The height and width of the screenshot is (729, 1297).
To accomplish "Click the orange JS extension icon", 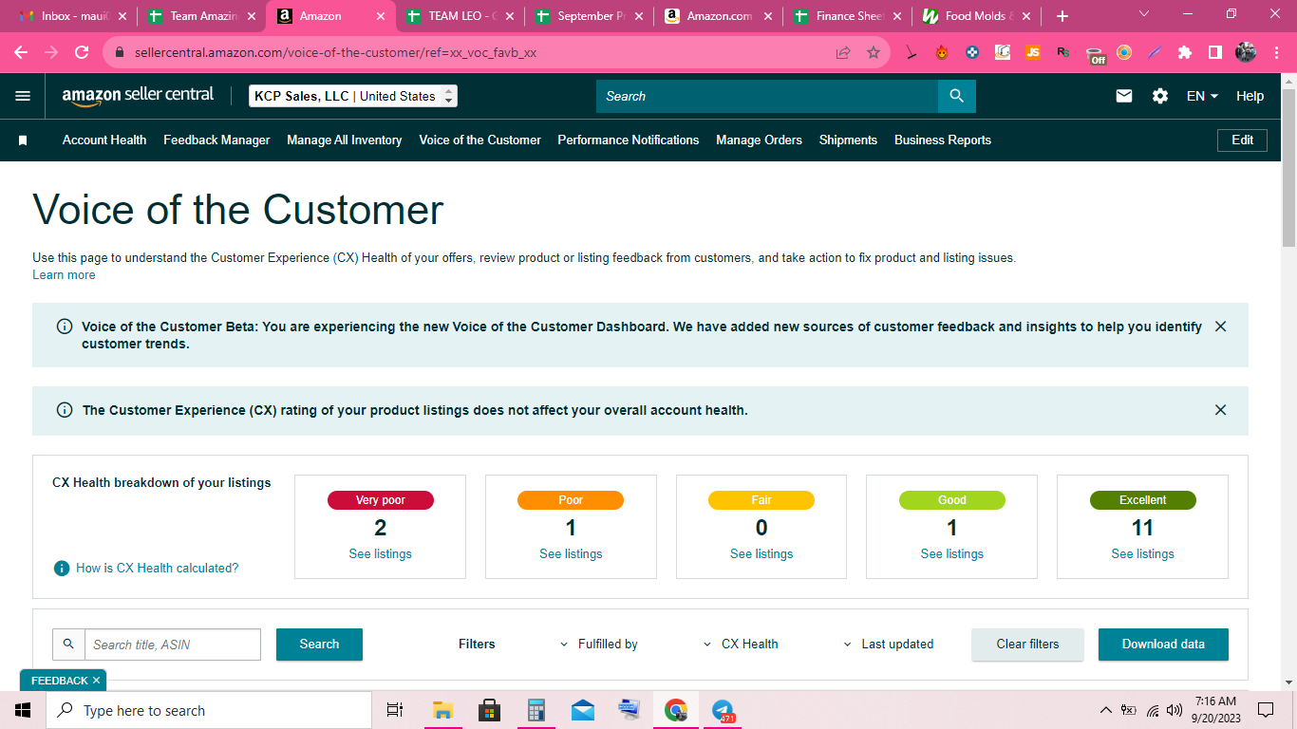I will click(x=1033, y=53).
